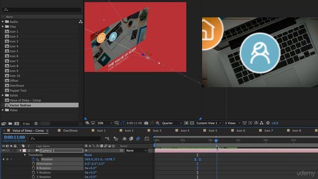The width and height of the screenshot is (318, 179).
Task: Enable the Orientation stopwatch
Action: (33, 164)
